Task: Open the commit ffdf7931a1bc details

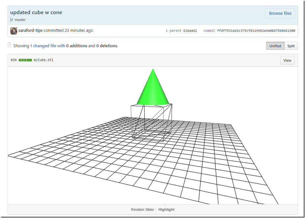Action: [x=257, y=31]
